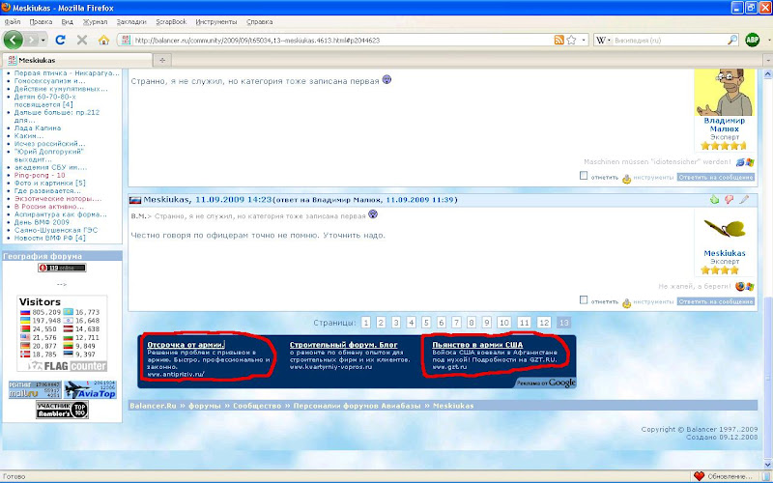The image size is (773, 483).
Task: Tick отметить checkbox in Meskiukas post
Action: (584, 299)
